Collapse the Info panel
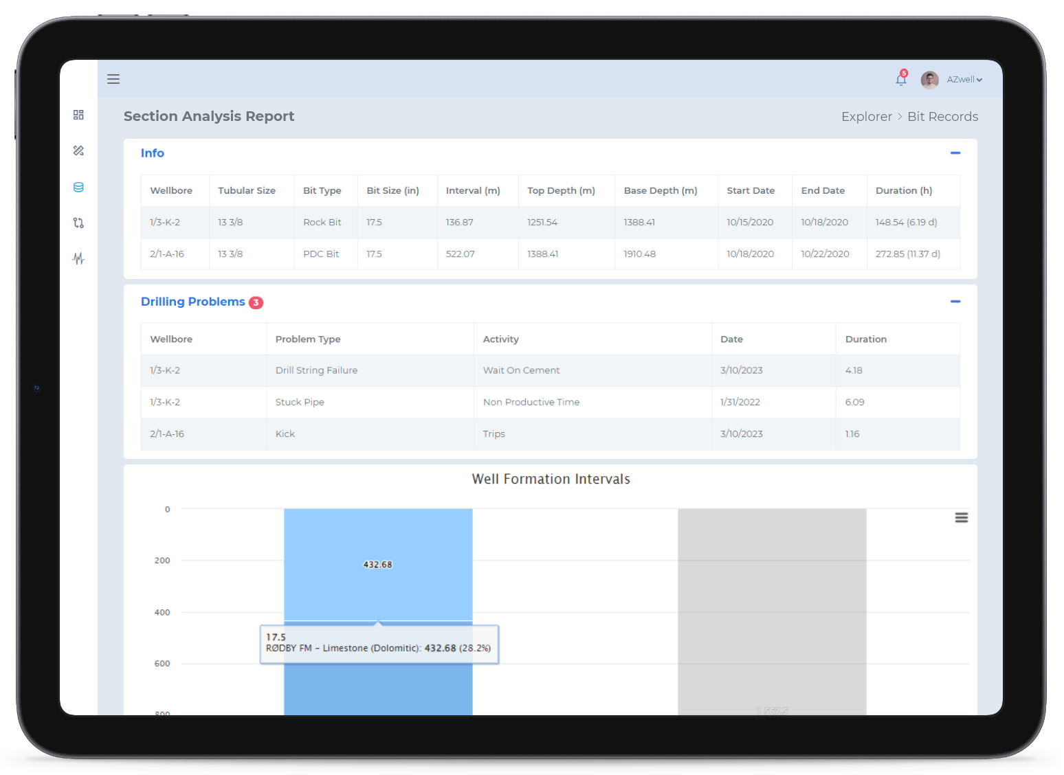Screen dimensions: 1064x775 (x=955, y=153)
